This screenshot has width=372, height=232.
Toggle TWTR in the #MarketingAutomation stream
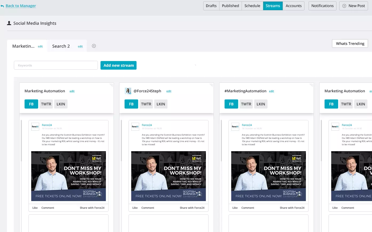(x=246, y=104)
